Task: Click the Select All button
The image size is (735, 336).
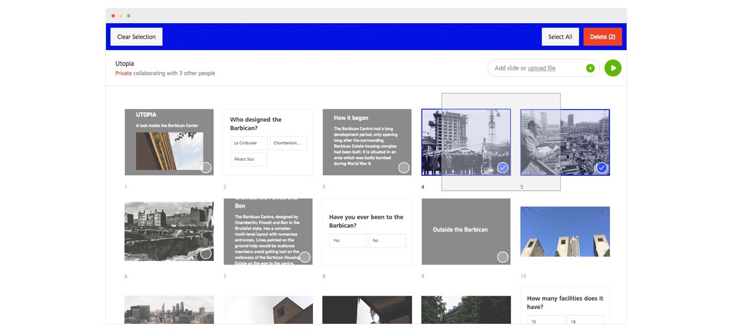Action: (x=560, y=37)
